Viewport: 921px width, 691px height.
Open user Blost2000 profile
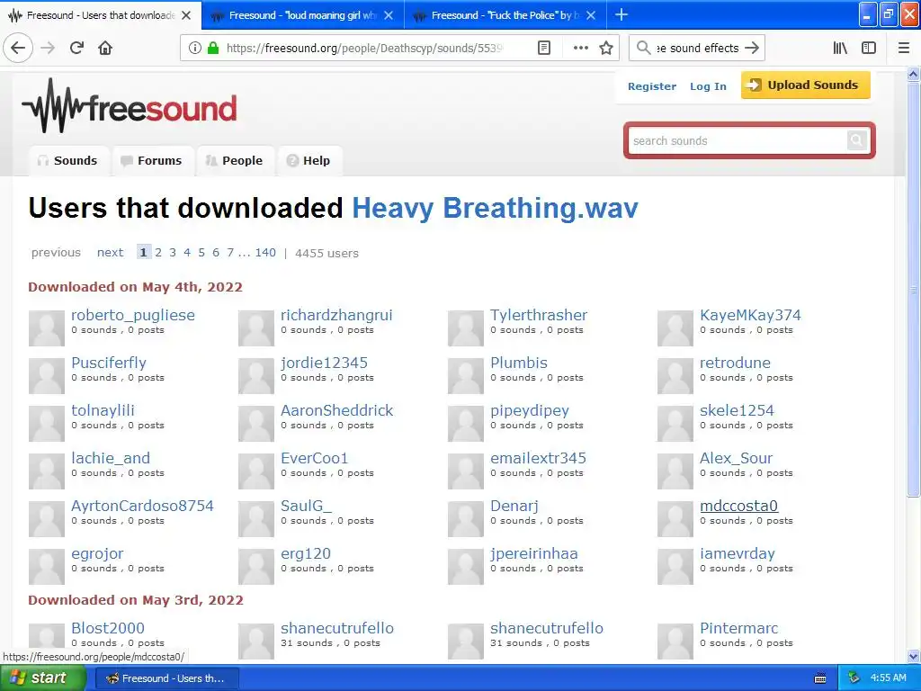pyautogui.click(x=108, y=628)
